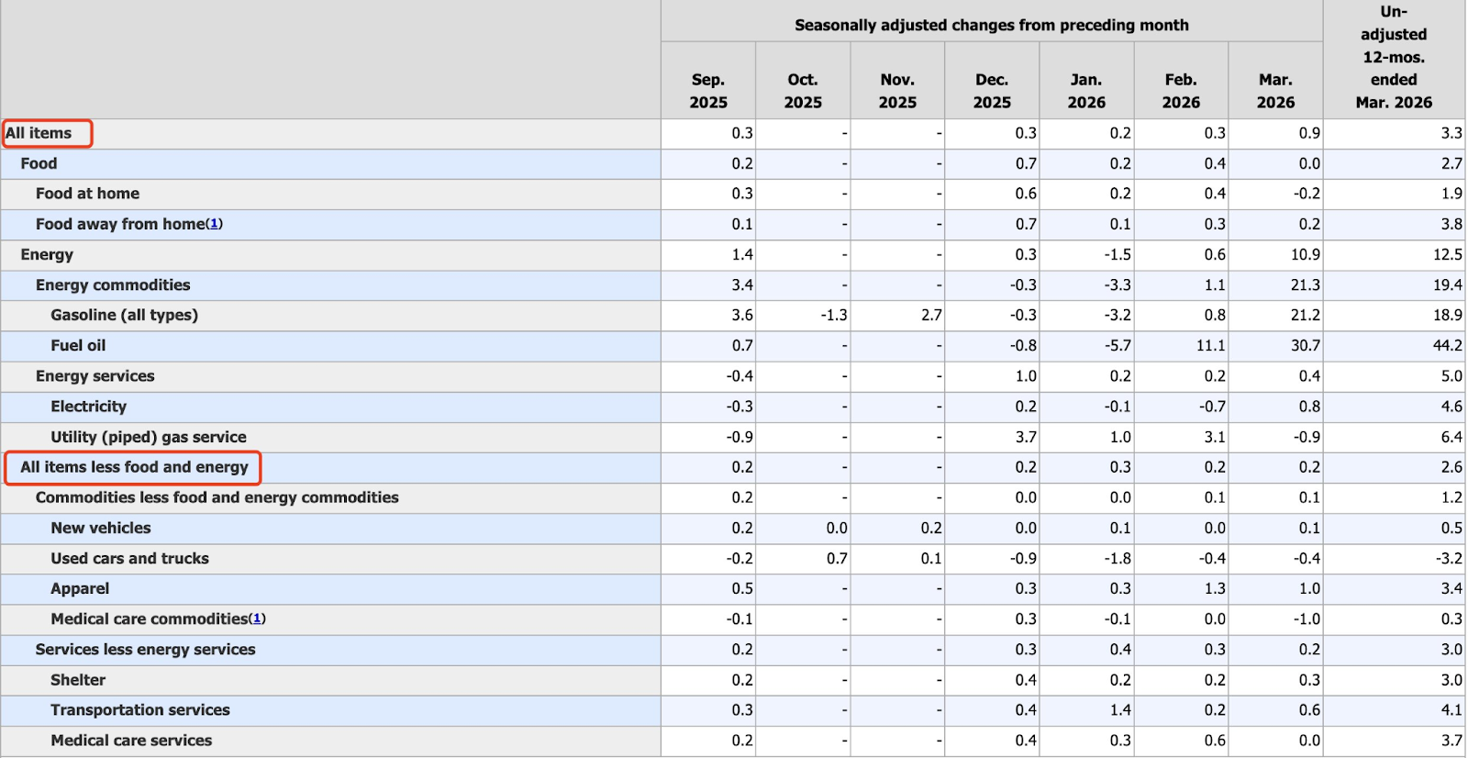Click the Energy commodities row label
This screenshot has height=758, width=1468.
(113, 285)
